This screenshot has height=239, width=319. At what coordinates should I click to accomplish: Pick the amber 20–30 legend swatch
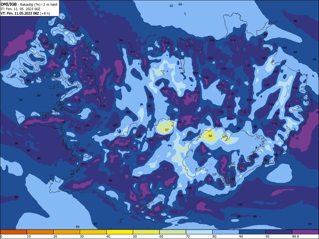click(x=67, y=232)
